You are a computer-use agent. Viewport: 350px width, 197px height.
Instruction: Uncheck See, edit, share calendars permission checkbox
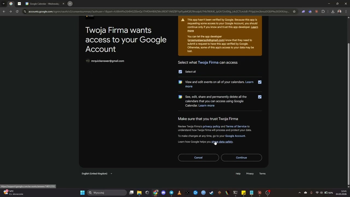coord(260,97)
